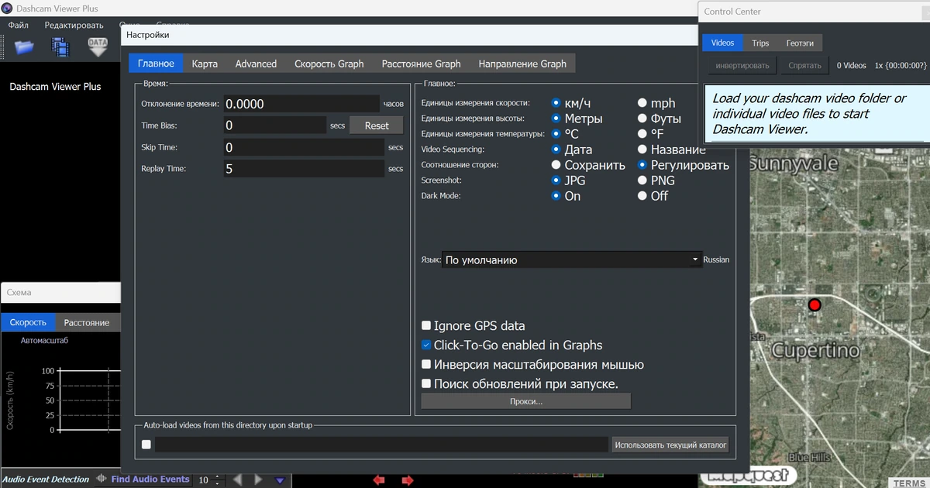
Task: Open the Скорость Graph tab
Action: pos(329,64)
